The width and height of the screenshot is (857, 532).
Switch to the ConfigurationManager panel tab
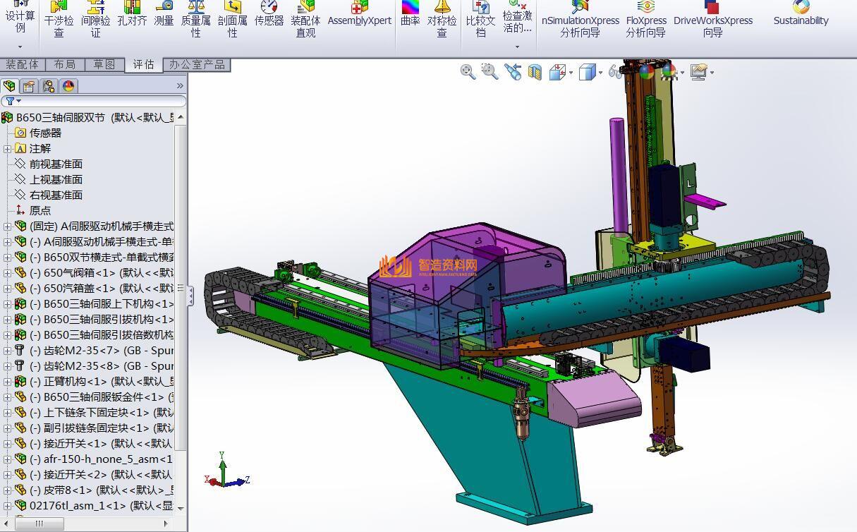coord(49,86)
